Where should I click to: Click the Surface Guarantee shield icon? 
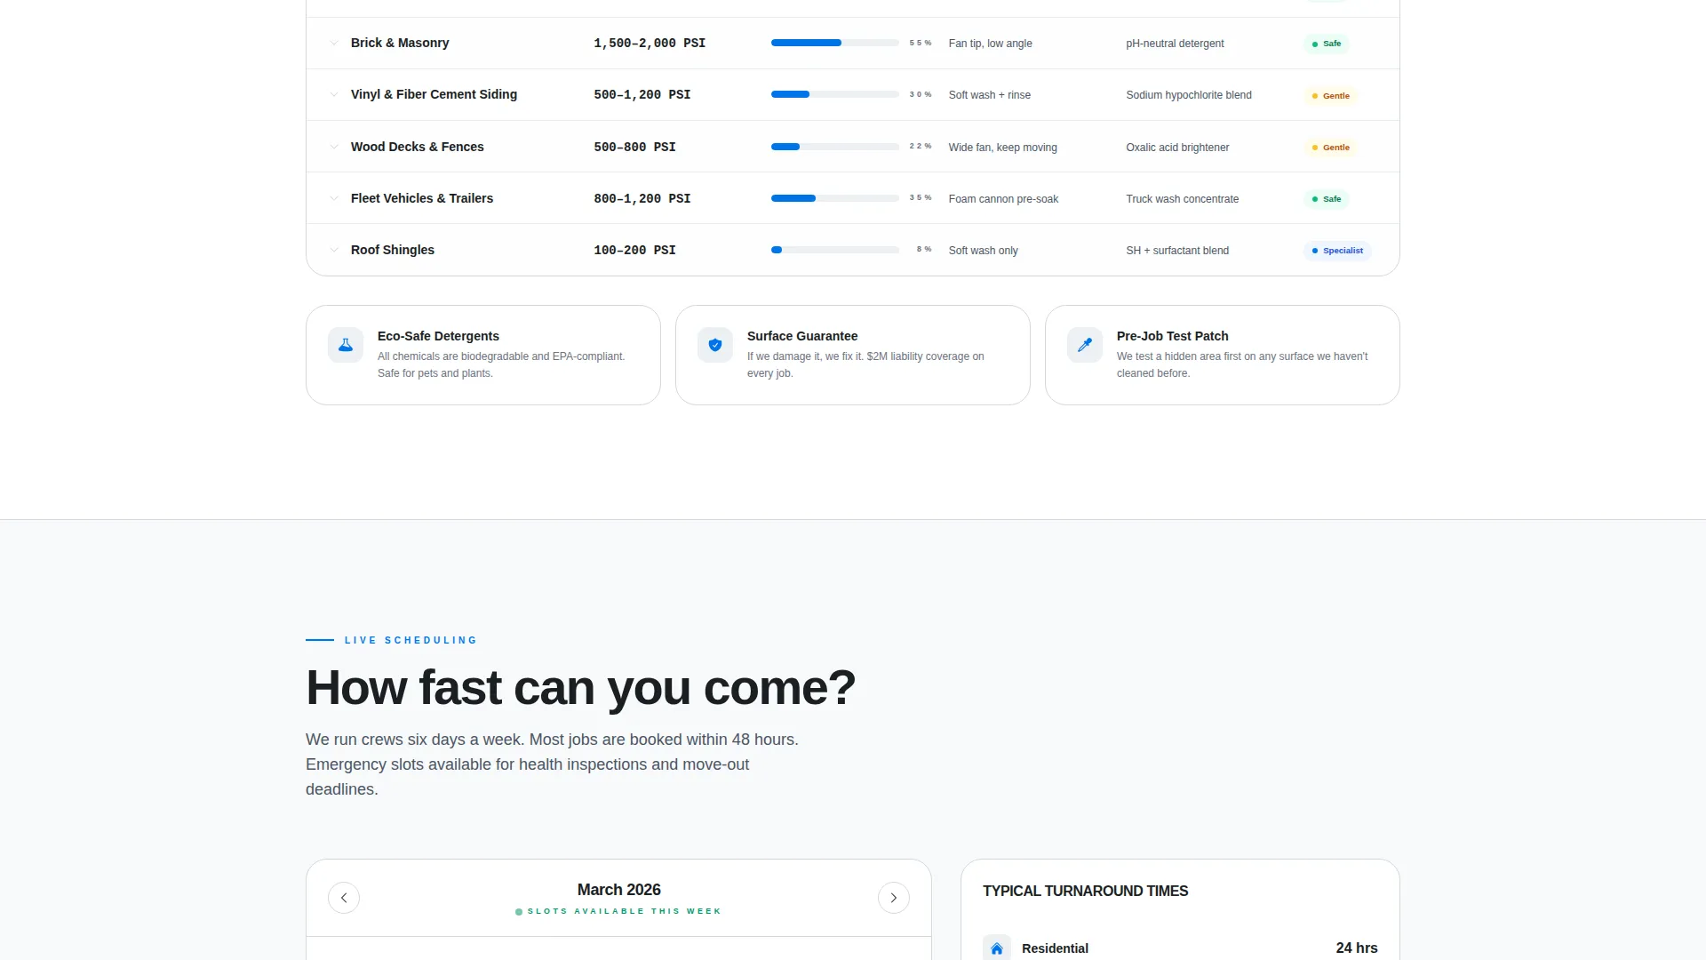click(715, 345)
